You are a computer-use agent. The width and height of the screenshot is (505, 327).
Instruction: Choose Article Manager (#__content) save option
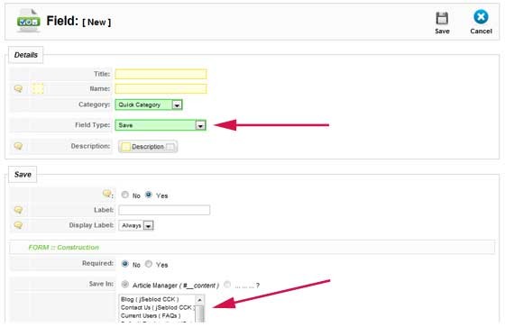click(x=125, y=285)
